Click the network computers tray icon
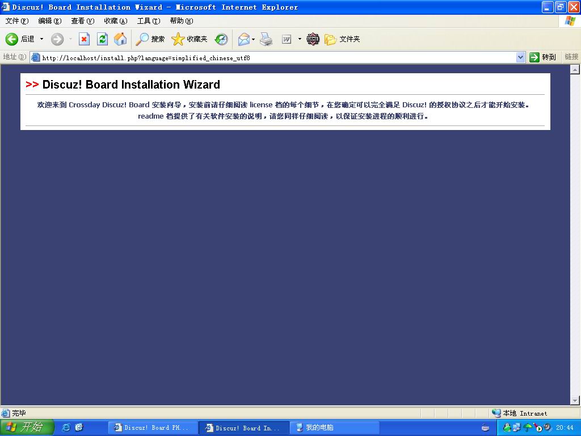The height and width of the screenshot is (436, 581). [517, 428]
